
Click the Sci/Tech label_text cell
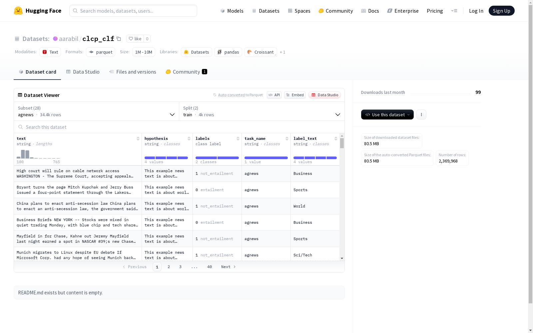click(315, 255)
